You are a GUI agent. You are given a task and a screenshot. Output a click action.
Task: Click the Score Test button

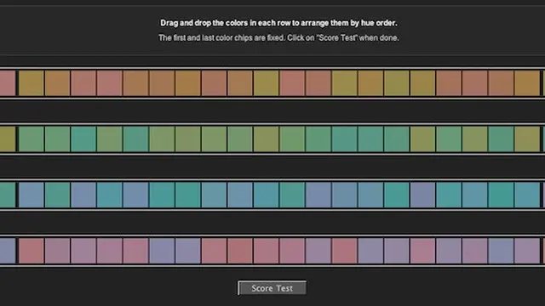272,288
